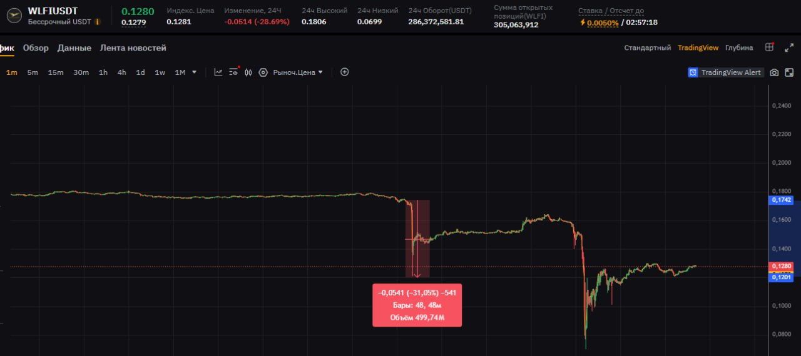
Task: Select the 4h timeframe
Action: (122, 72)
